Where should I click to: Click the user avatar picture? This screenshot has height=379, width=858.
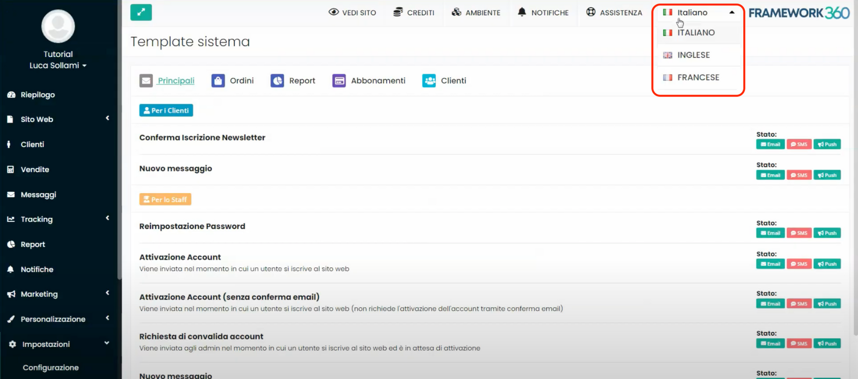(x=58, y=26)
